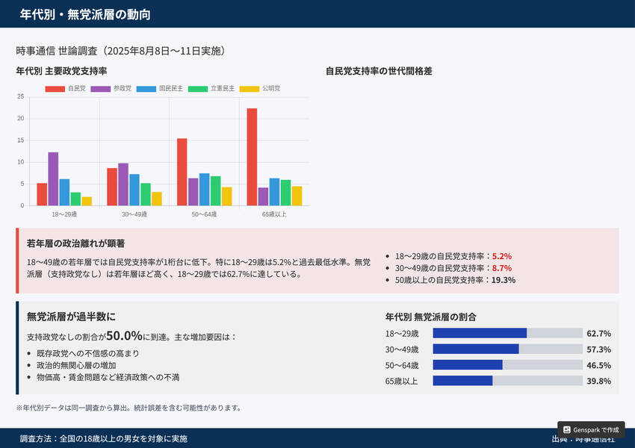Click the 出典・時事通信社 source link
635x448 pixels.
(x=584, y=440)
